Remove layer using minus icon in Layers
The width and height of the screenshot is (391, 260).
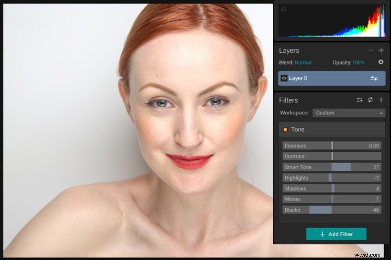point(371,50)
